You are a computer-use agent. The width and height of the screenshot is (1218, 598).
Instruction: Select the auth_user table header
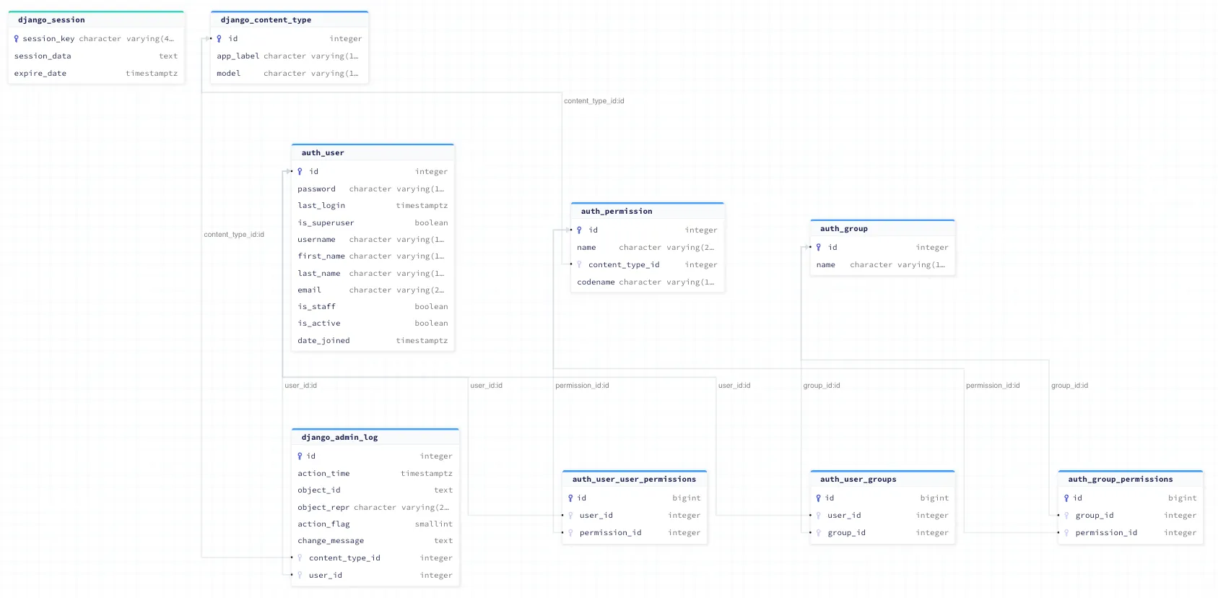point(373,153)
